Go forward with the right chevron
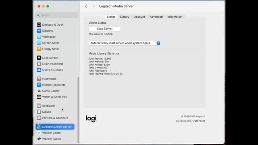 [x=94, y=6]
